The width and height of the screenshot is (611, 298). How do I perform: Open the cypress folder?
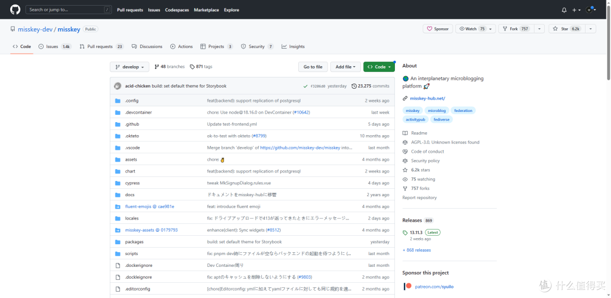[x=132, y=183]
